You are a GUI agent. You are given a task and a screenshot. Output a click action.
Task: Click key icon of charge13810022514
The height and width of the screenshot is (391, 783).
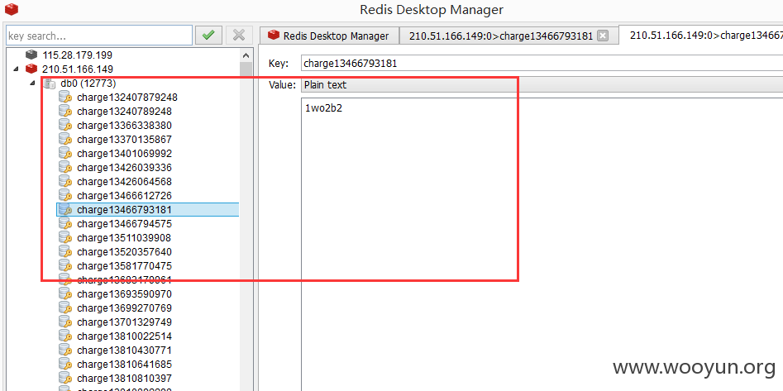click(65, 336)
